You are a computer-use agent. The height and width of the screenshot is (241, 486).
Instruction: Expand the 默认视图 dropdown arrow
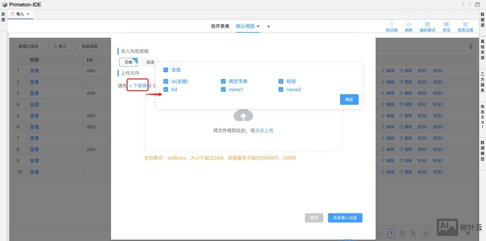point(258,27)
